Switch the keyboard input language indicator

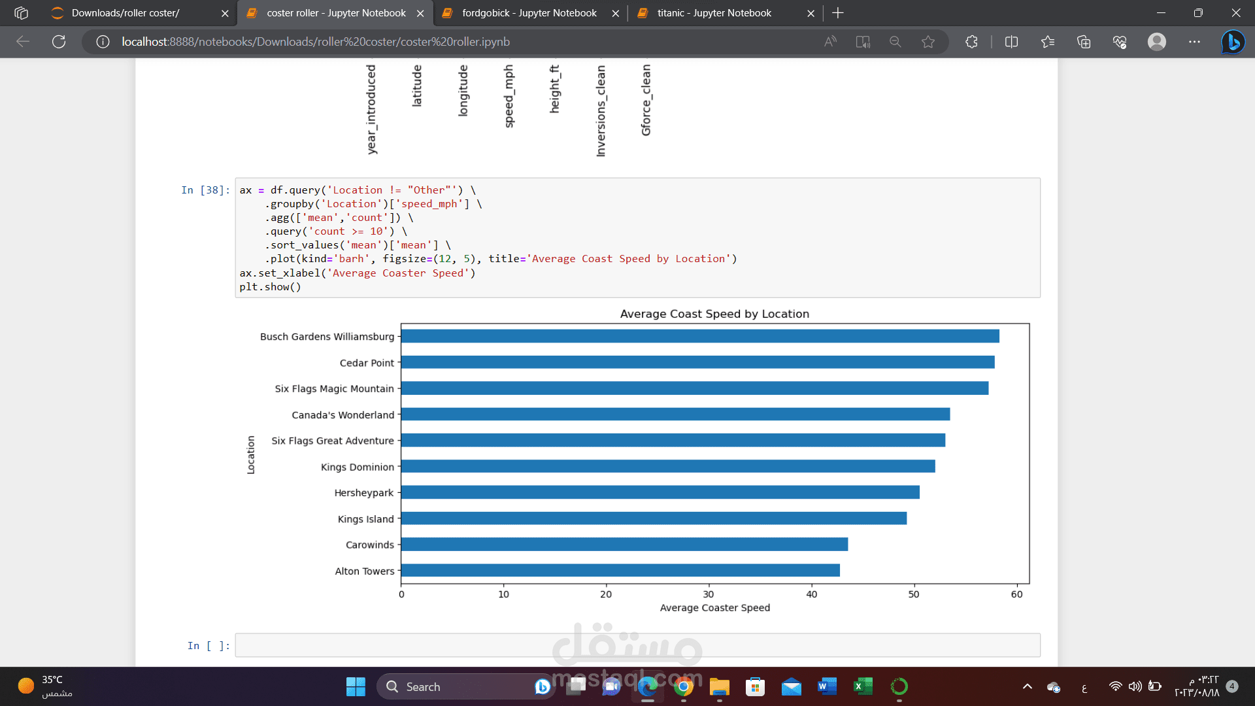(1084, 687)
